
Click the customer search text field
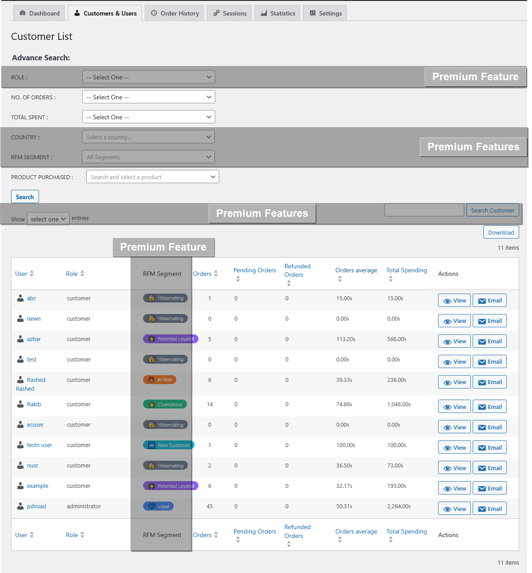tap(424, 210)
